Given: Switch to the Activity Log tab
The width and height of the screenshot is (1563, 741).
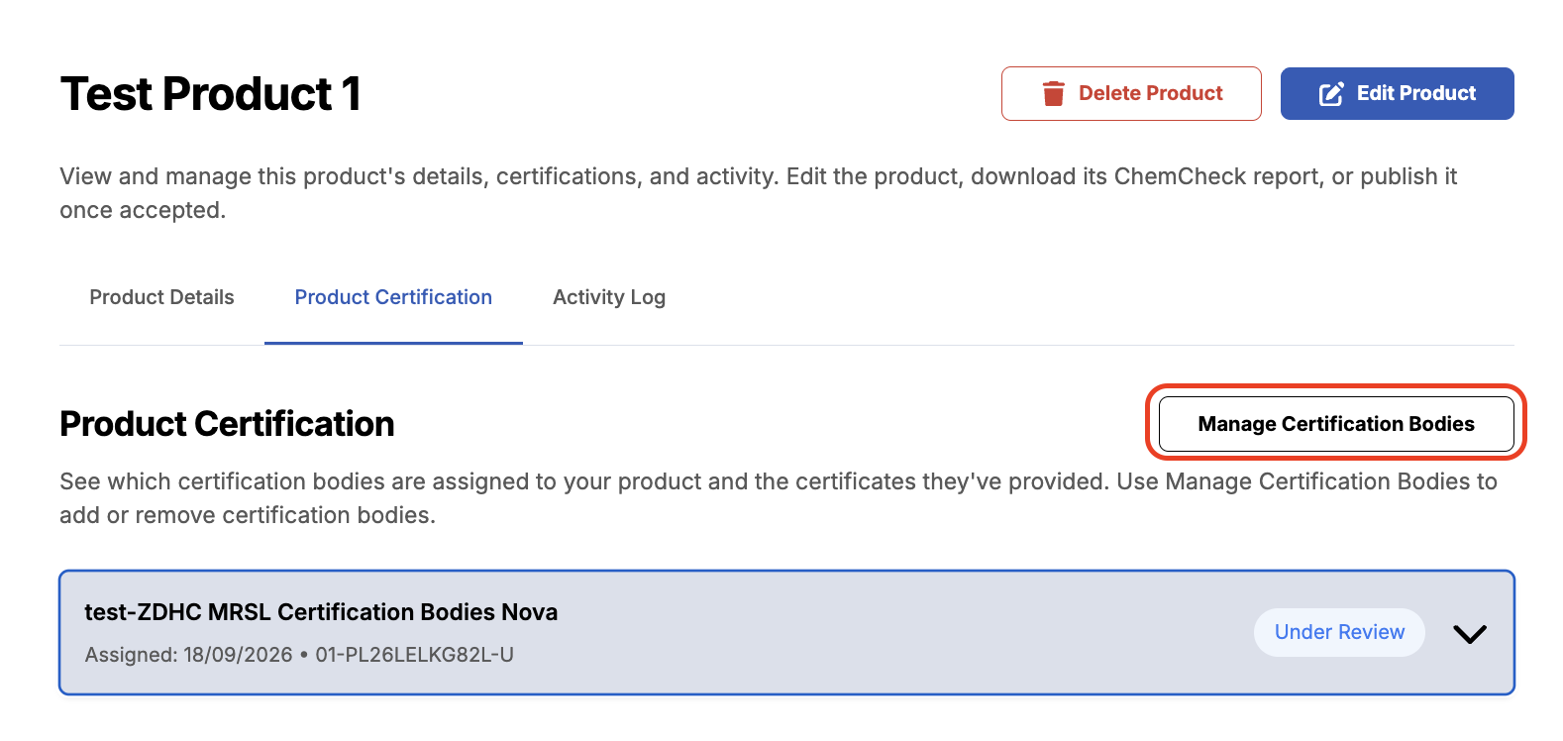Looking at the screenshot, I should click(x=609, y=297).
